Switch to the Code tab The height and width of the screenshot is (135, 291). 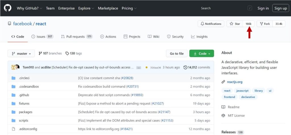click(18, 37)
